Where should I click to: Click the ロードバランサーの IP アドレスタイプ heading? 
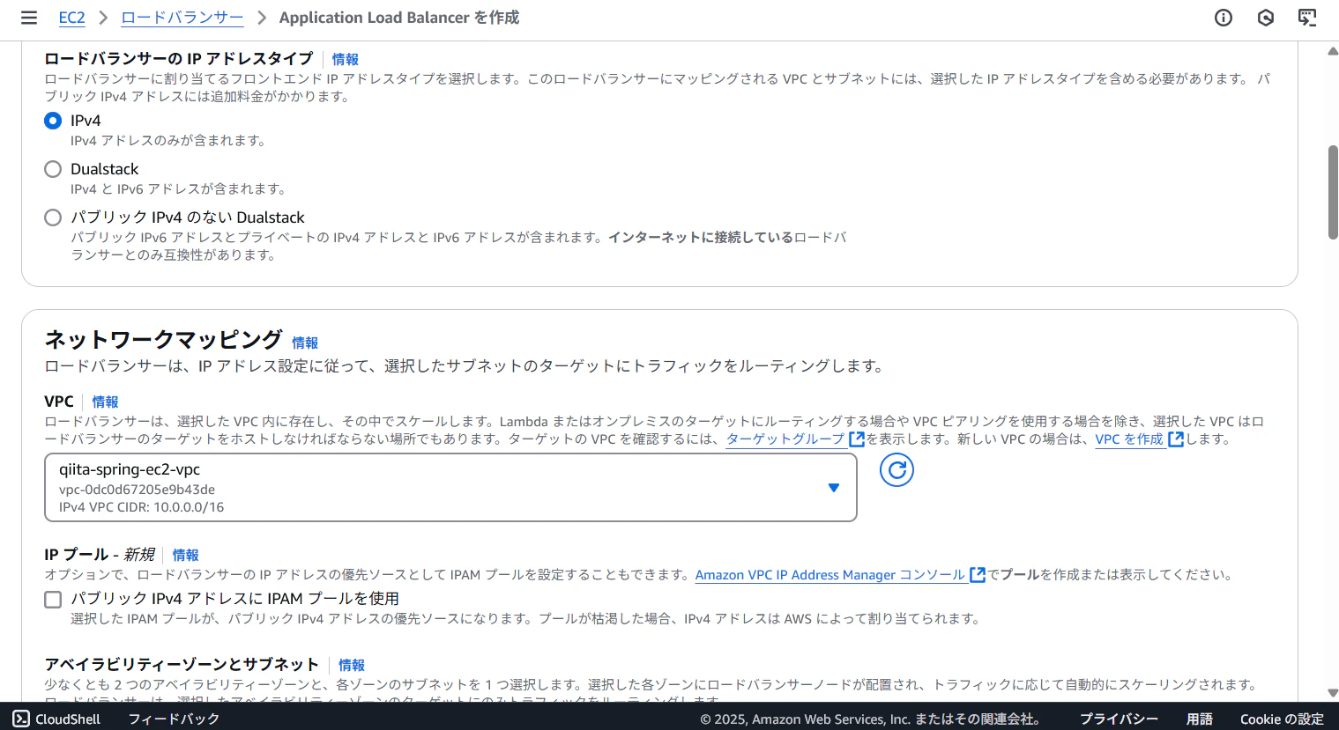[x=179, y=58]
